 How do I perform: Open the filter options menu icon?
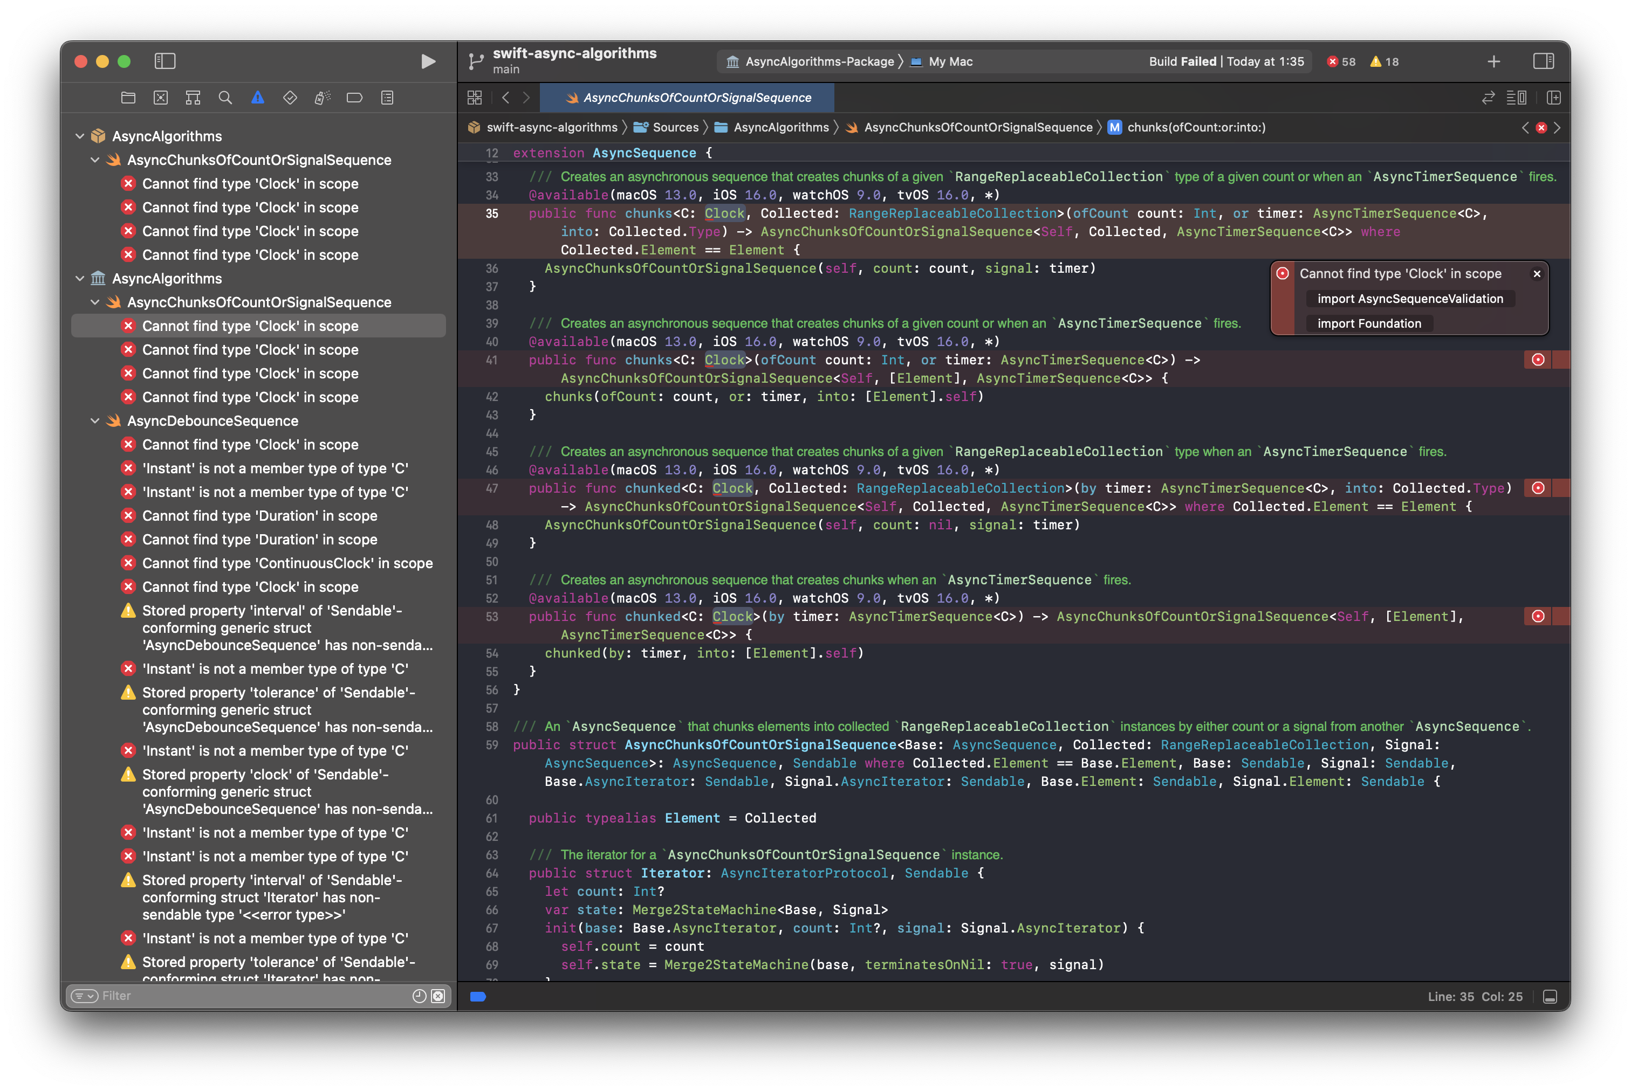(84, 996)
